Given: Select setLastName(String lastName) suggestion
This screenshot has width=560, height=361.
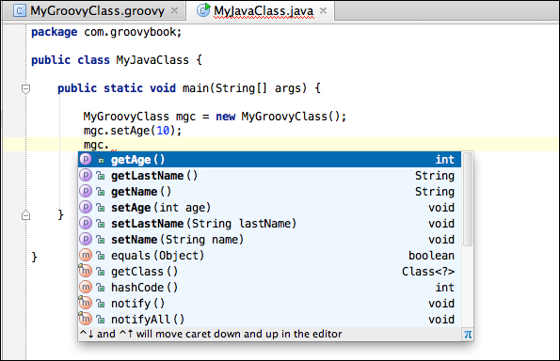Looking at the screenshot, I should (x=269, y=224).
